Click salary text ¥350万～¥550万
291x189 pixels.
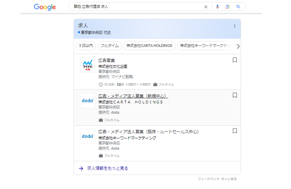pyautogui.click(x=138, y=85)
